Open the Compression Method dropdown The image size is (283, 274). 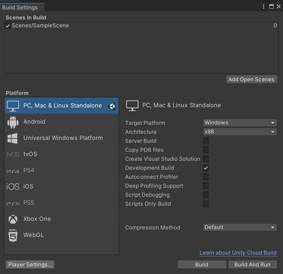(240, 227)
